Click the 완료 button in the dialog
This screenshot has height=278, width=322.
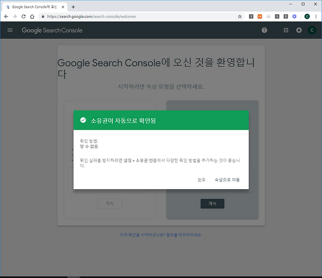pyautogui.click(x=201, y=180)
